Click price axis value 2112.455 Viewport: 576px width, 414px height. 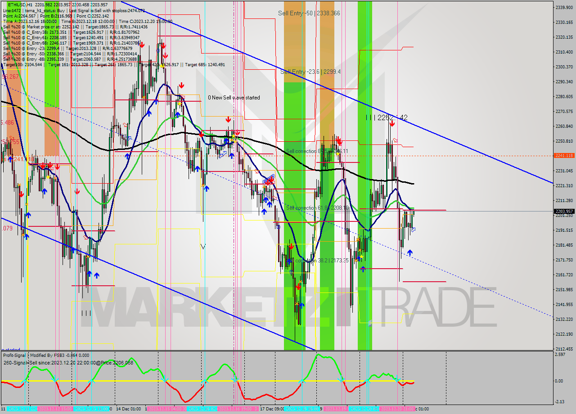[564, 349]
